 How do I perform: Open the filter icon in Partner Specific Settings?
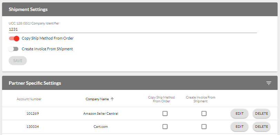pyautogui.click(x=269, y=83)
